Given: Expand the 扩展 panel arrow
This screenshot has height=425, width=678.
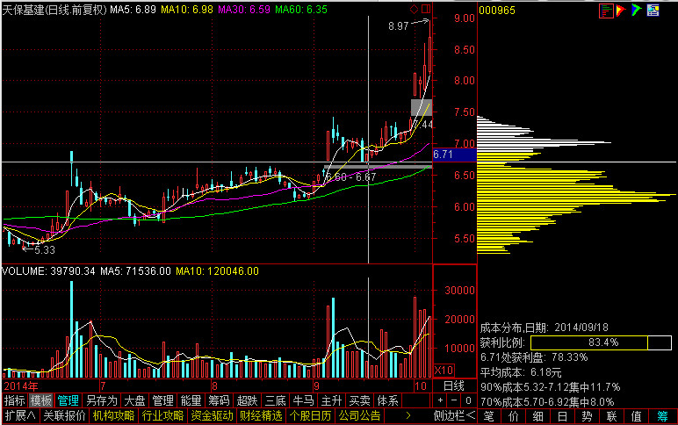Looking at the screenshot, I should (19, 415).
